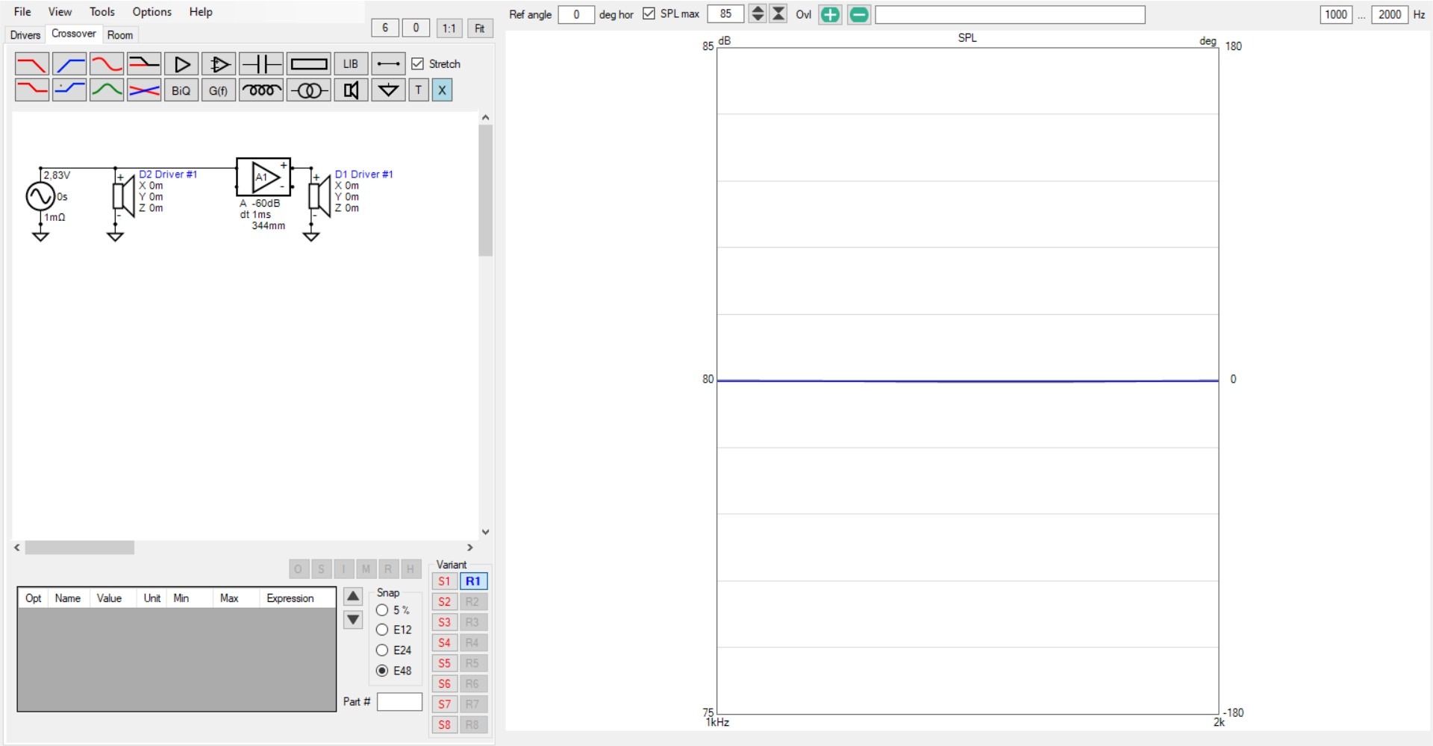1433x746 pixels.
Task: Remove overlay with the green minus icon
Action: click(x=859, y=14)
